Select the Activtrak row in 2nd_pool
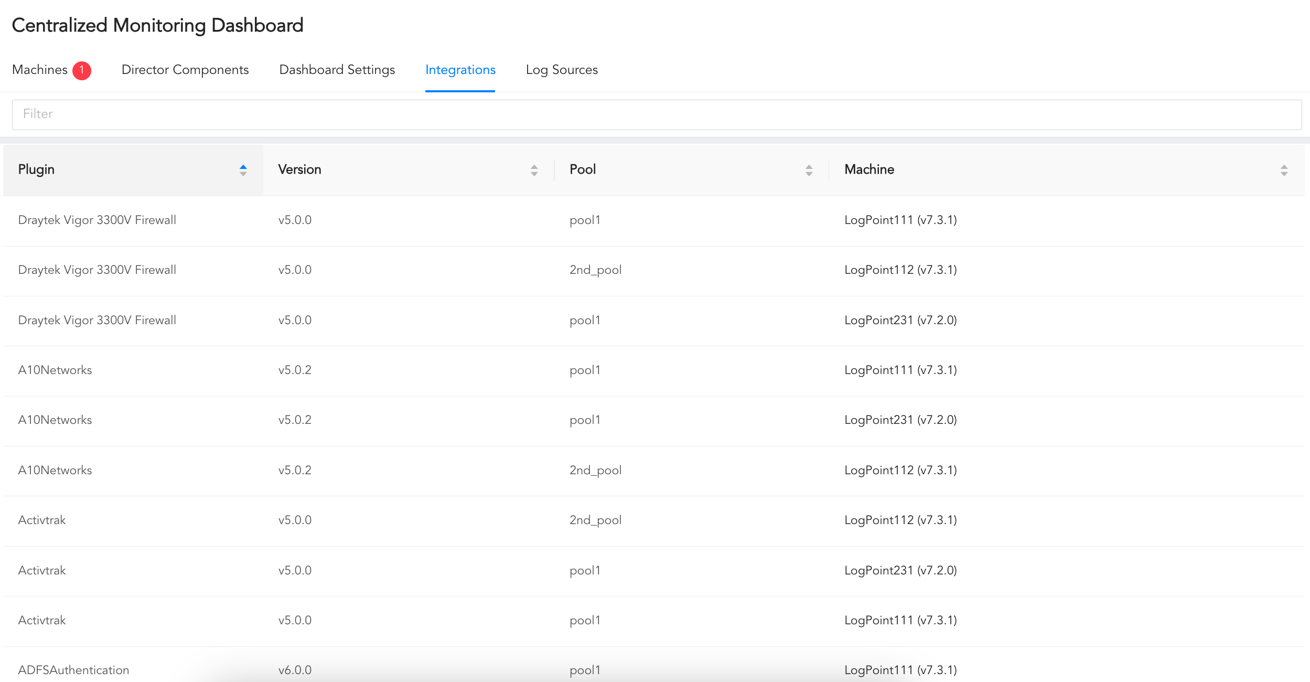Viewport: 1310px width, 682px height. [42, 520]
